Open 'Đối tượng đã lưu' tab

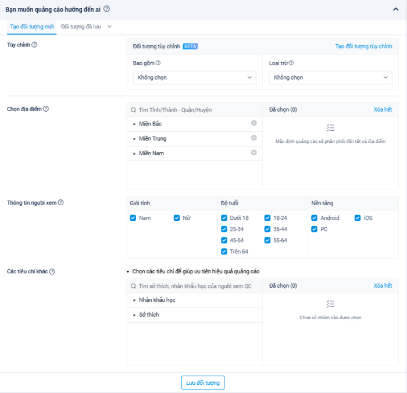click(x=81, y=27)
